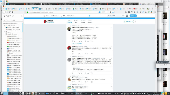This screenshot has width=170, height=95.
Task: Click xeyes item in the taskbar
Action: tap(108, 93)
